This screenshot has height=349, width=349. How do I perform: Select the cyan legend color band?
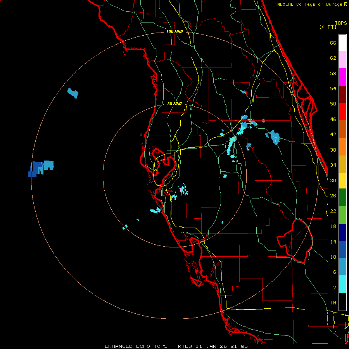pos(342,284)
